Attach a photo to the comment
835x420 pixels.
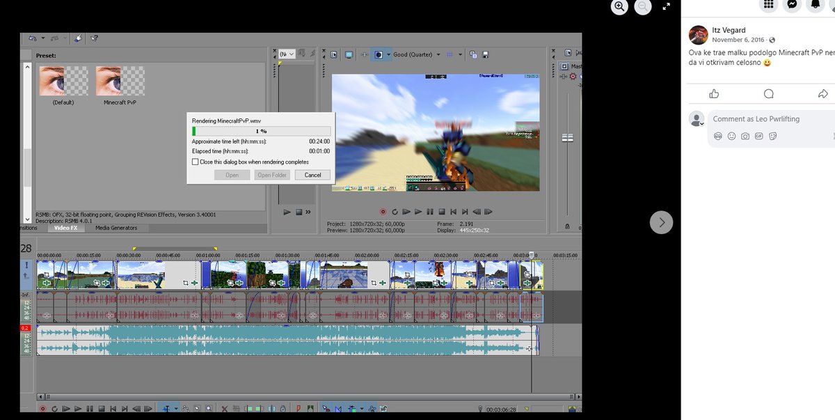coord(745,137)
